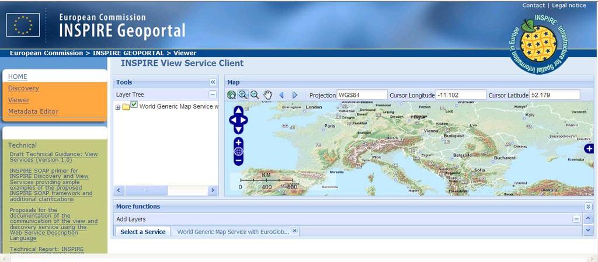The height and width of the screenshot is (262, 598).
Task: Toggle World Generic Map Service layer checkbox
Action: point(134,104)
